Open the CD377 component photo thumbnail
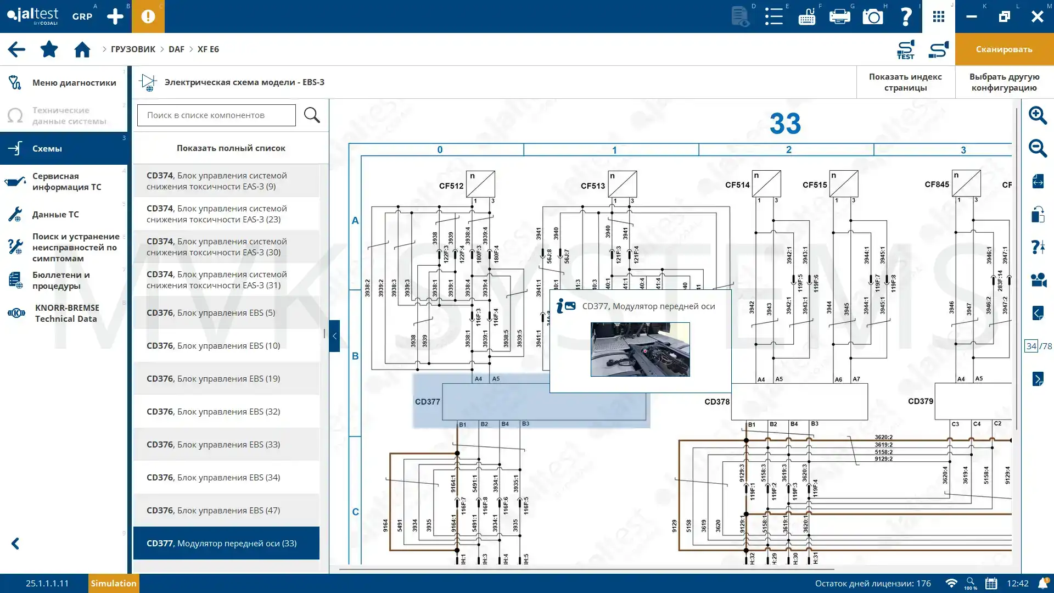The width and height of the screenshot is (1054, 593). 640,349
